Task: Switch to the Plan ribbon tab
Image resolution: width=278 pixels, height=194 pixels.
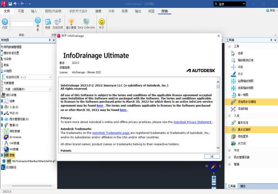Action: (21, 11)
